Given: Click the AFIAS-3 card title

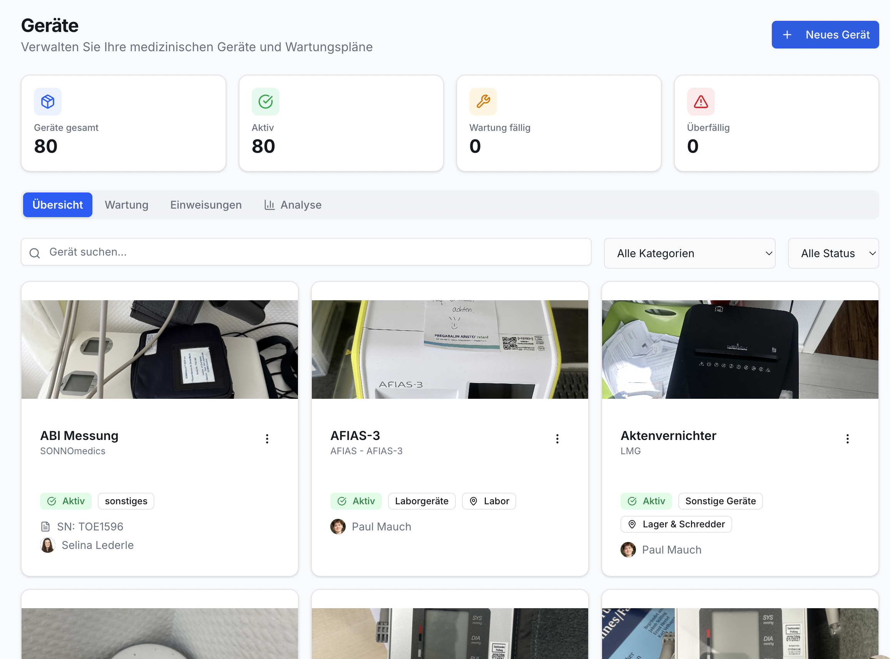Looking at the screenshot, I should [355, 436].
